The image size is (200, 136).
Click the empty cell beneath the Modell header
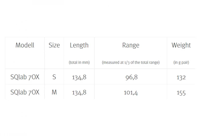pos(25,62)
